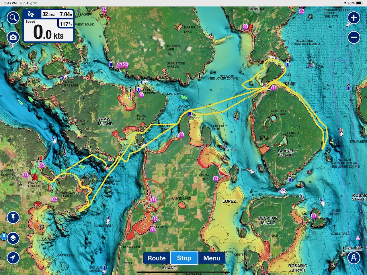Tap the 7h04m elapsed time readout

(x=66, y=14)
